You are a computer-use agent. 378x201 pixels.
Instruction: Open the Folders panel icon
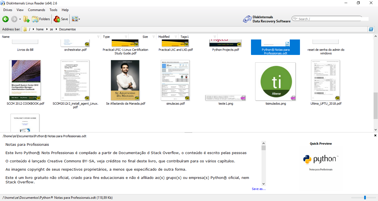pyautogui.click(x=36, y=19)
